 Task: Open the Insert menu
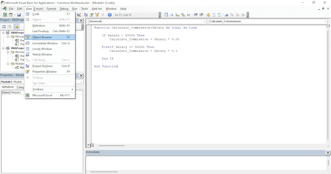[x=39, y=9]
